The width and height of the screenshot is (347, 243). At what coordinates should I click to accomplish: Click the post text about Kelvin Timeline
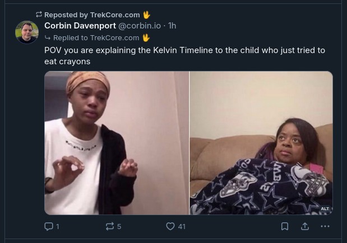pyautogui.click(x=185, y=56)
